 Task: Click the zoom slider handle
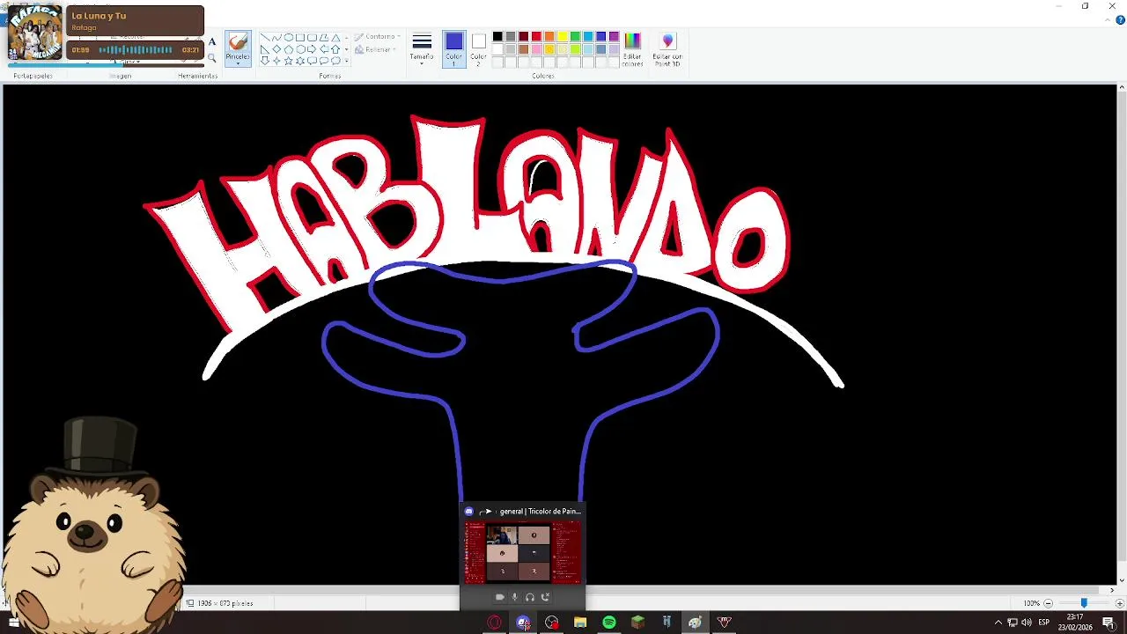(1084, 603)
